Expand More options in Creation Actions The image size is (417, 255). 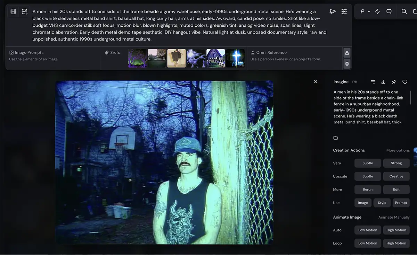[398, 150]
